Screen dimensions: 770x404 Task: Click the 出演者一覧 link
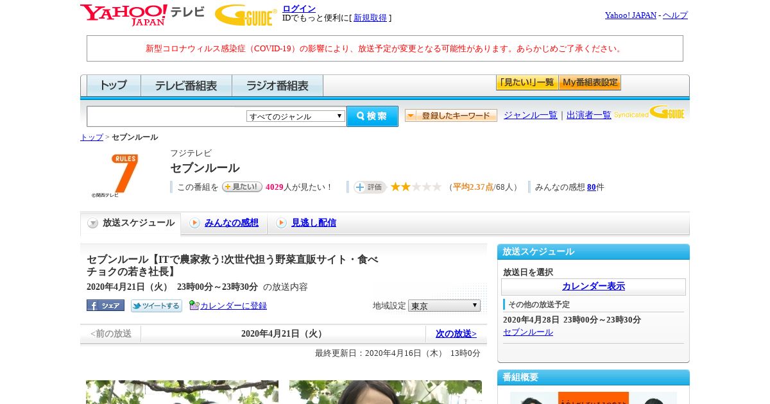point(589,115)
